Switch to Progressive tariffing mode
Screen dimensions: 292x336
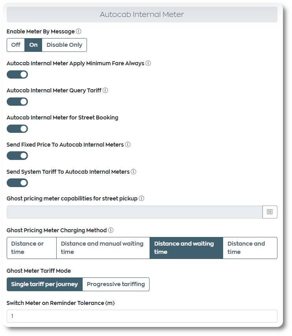tap(116, 284)
